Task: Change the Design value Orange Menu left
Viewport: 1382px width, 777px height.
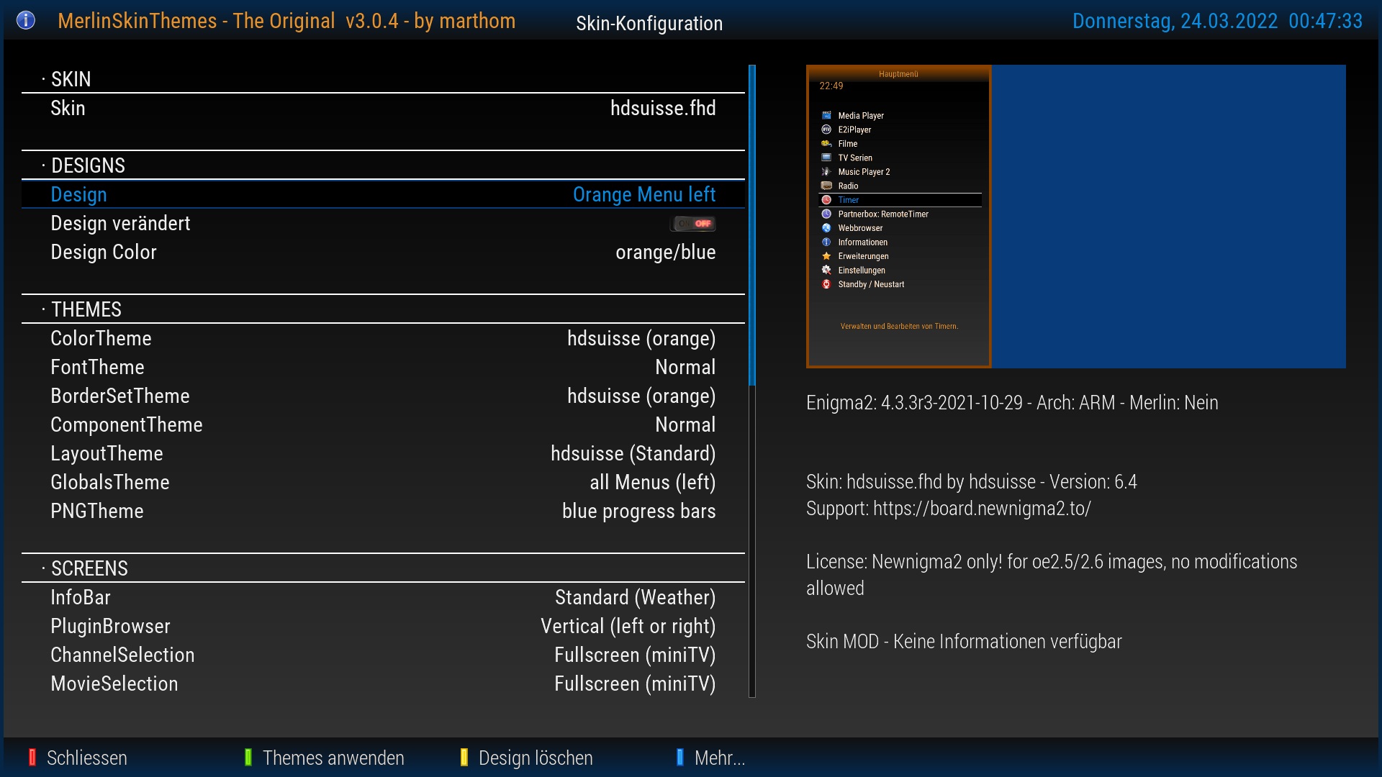Action: (x=643, y=195)
